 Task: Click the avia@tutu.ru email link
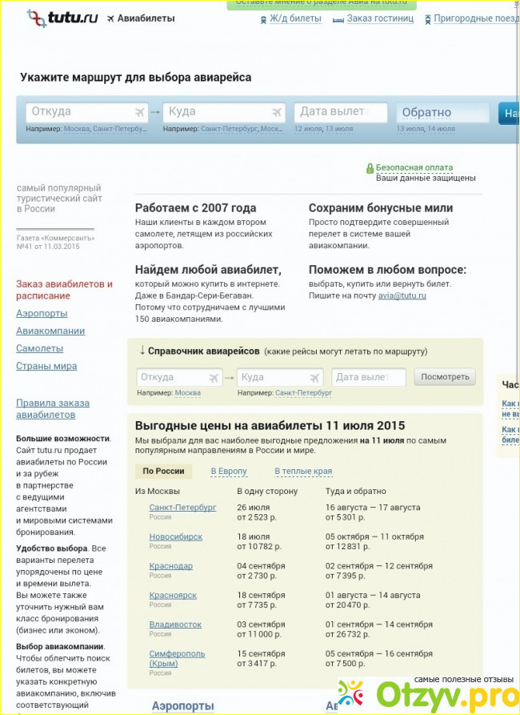402,295
